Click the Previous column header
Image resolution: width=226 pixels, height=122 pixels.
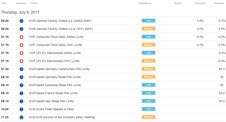coord(219,3)
